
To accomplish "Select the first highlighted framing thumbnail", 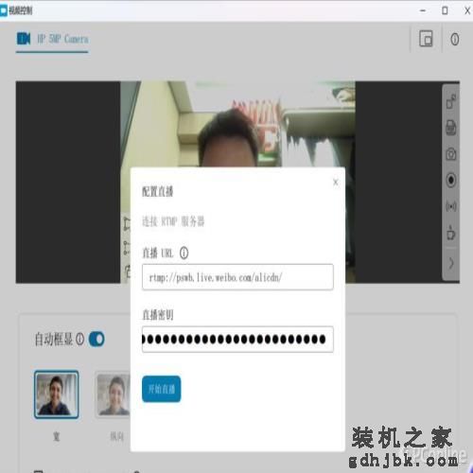I will [56, 394].
